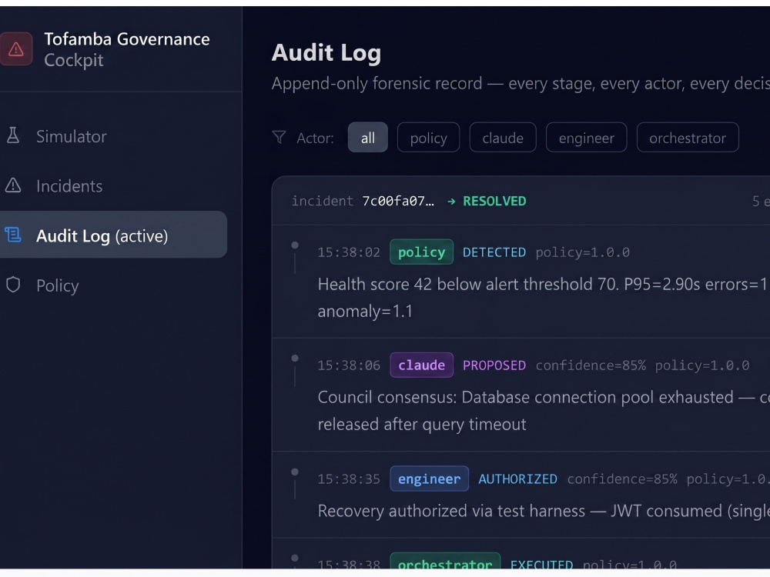Viewport: 770px width, 577px height.
Task: Filter actors by all
Action: point(368,138)
